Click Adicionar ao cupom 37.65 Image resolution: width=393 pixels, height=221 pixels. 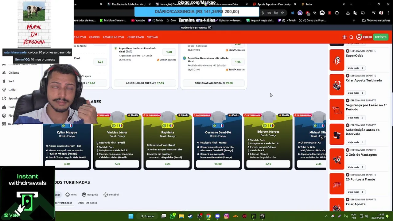145,83
